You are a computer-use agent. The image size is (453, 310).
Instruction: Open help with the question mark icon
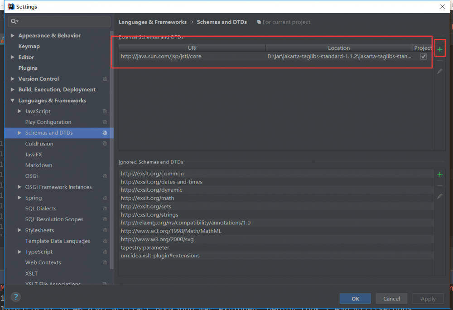16,297
